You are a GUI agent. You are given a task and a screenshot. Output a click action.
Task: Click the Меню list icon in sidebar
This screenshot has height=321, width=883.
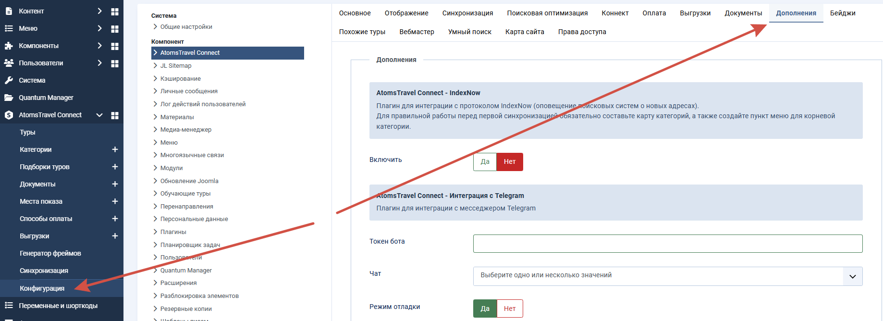click(9, 28)
